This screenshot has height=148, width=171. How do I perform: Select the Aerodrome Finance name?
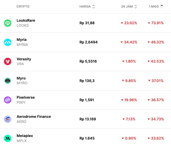point(34,116)
